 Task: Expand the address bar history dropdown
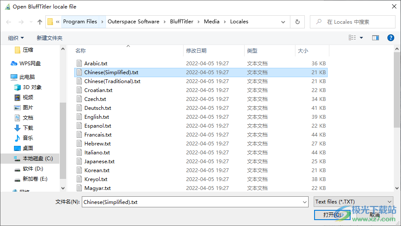point(283,22)
